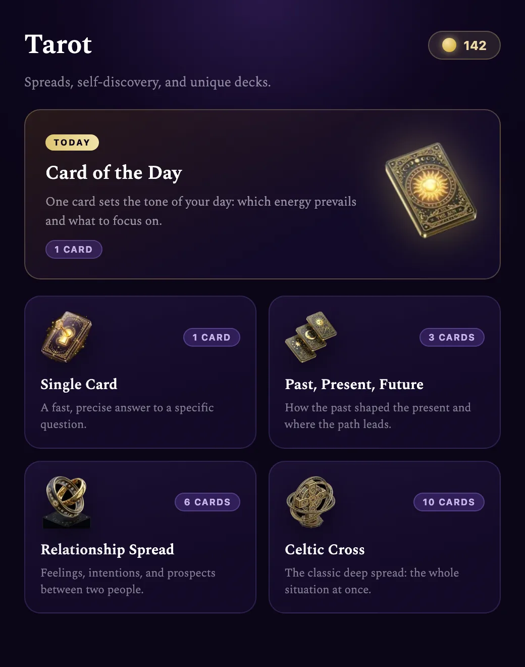
Task: Tap the gold coin icon in balance
Action: pyautogui.click(x=449, y=45)
